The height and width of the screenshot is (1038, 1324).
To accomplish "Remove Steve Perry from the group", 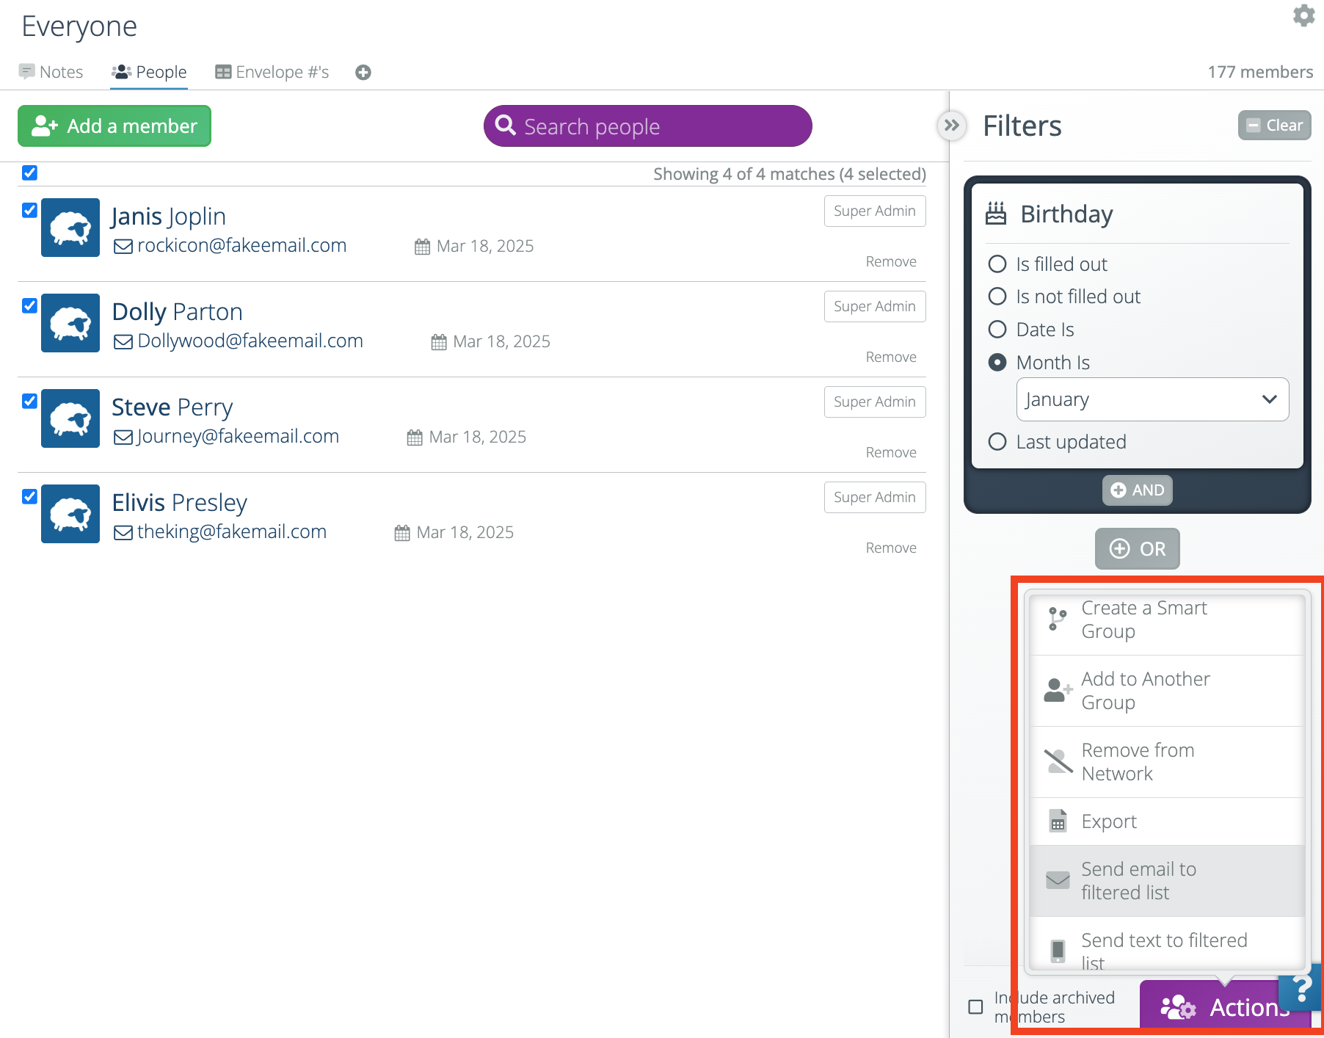I will tap(891, 453).
